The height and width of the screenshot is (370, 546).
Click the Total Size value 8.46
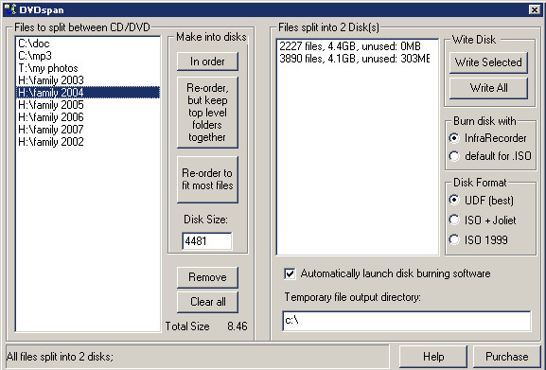click(x=238, y=326)
